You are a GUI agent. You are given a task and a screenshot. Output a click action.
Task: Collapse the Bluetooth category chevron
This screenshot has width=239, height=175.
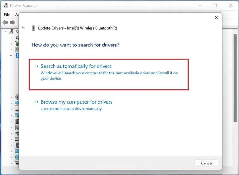(x=11, y=56)
